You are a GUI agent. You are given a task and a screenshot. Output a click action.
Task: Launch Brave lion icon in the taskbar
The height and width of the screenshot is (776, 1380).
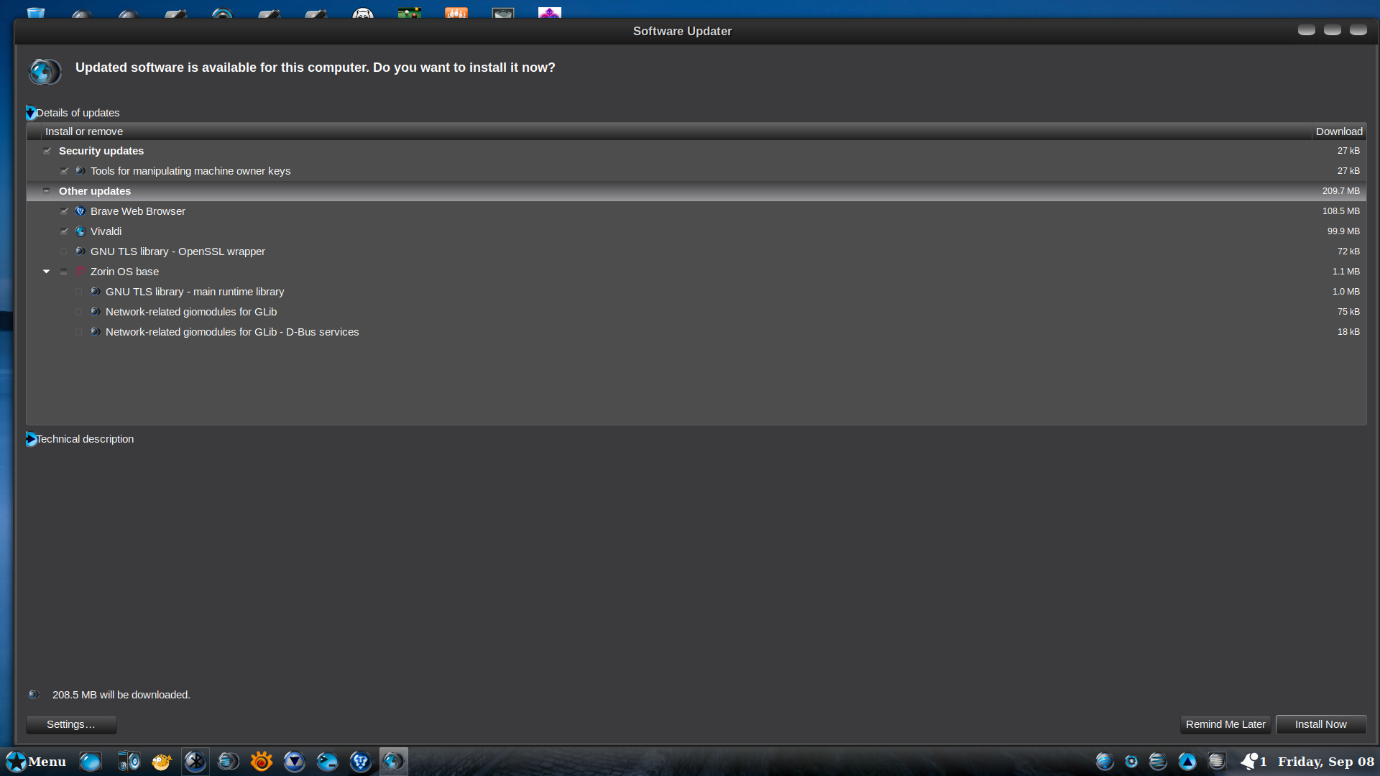(x=361, y=762)
